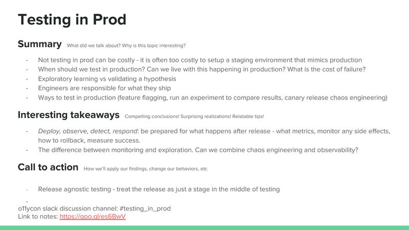This screenshot has width=409, height=230.
Task: Select the 'Call to action' heading
Action: click(x=48, y=167)
